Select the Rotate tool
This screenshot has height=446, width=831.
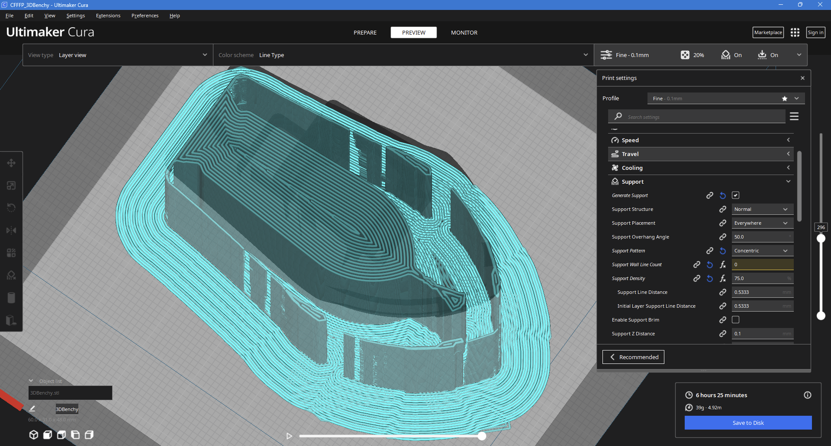[x=11, y=208]
